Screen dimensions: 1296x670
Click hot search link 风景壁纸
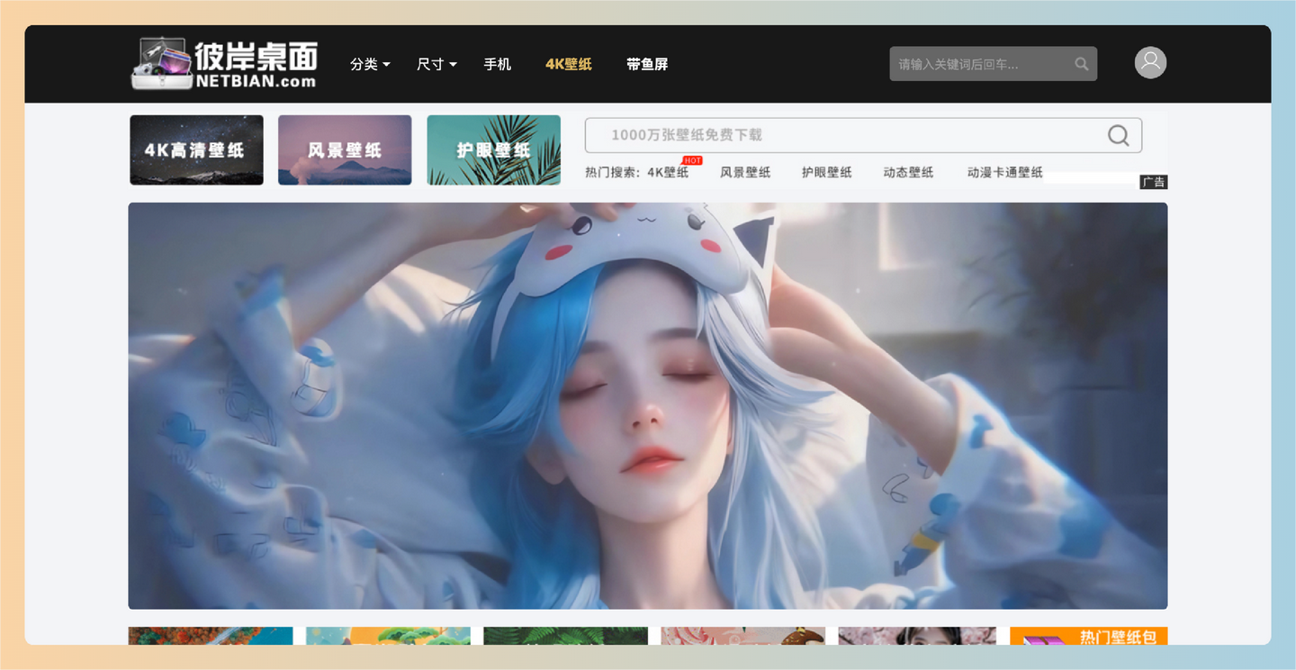745,172
